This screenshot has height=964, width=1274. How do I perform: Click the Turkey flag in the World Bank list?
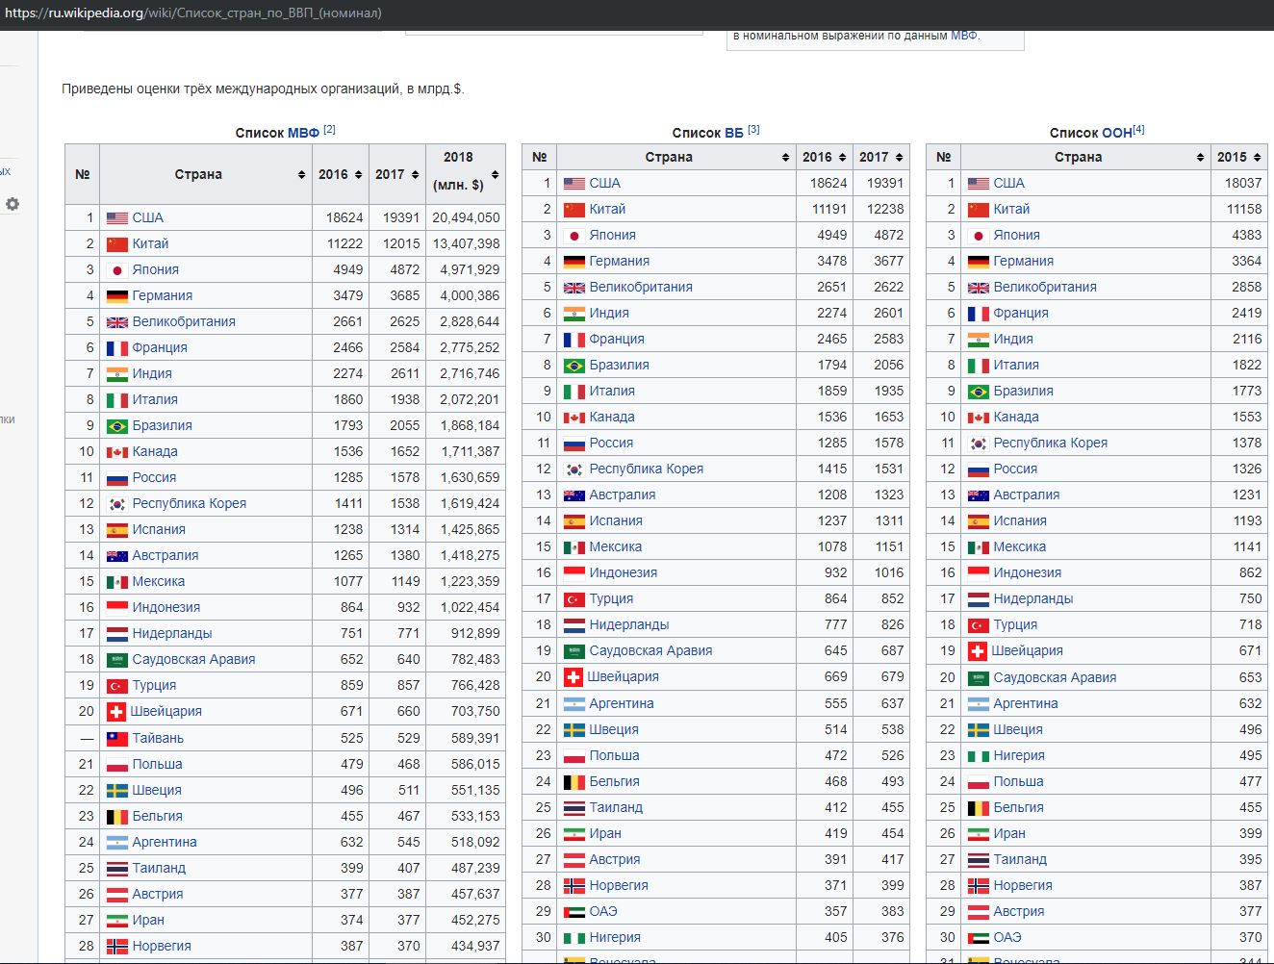tap(574, 599)
